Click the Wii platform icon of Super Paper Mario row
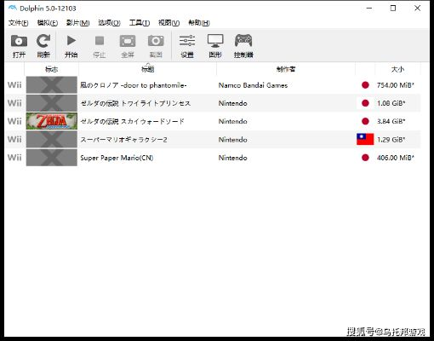This screenshot has width=434, height=341. [14, 158]
